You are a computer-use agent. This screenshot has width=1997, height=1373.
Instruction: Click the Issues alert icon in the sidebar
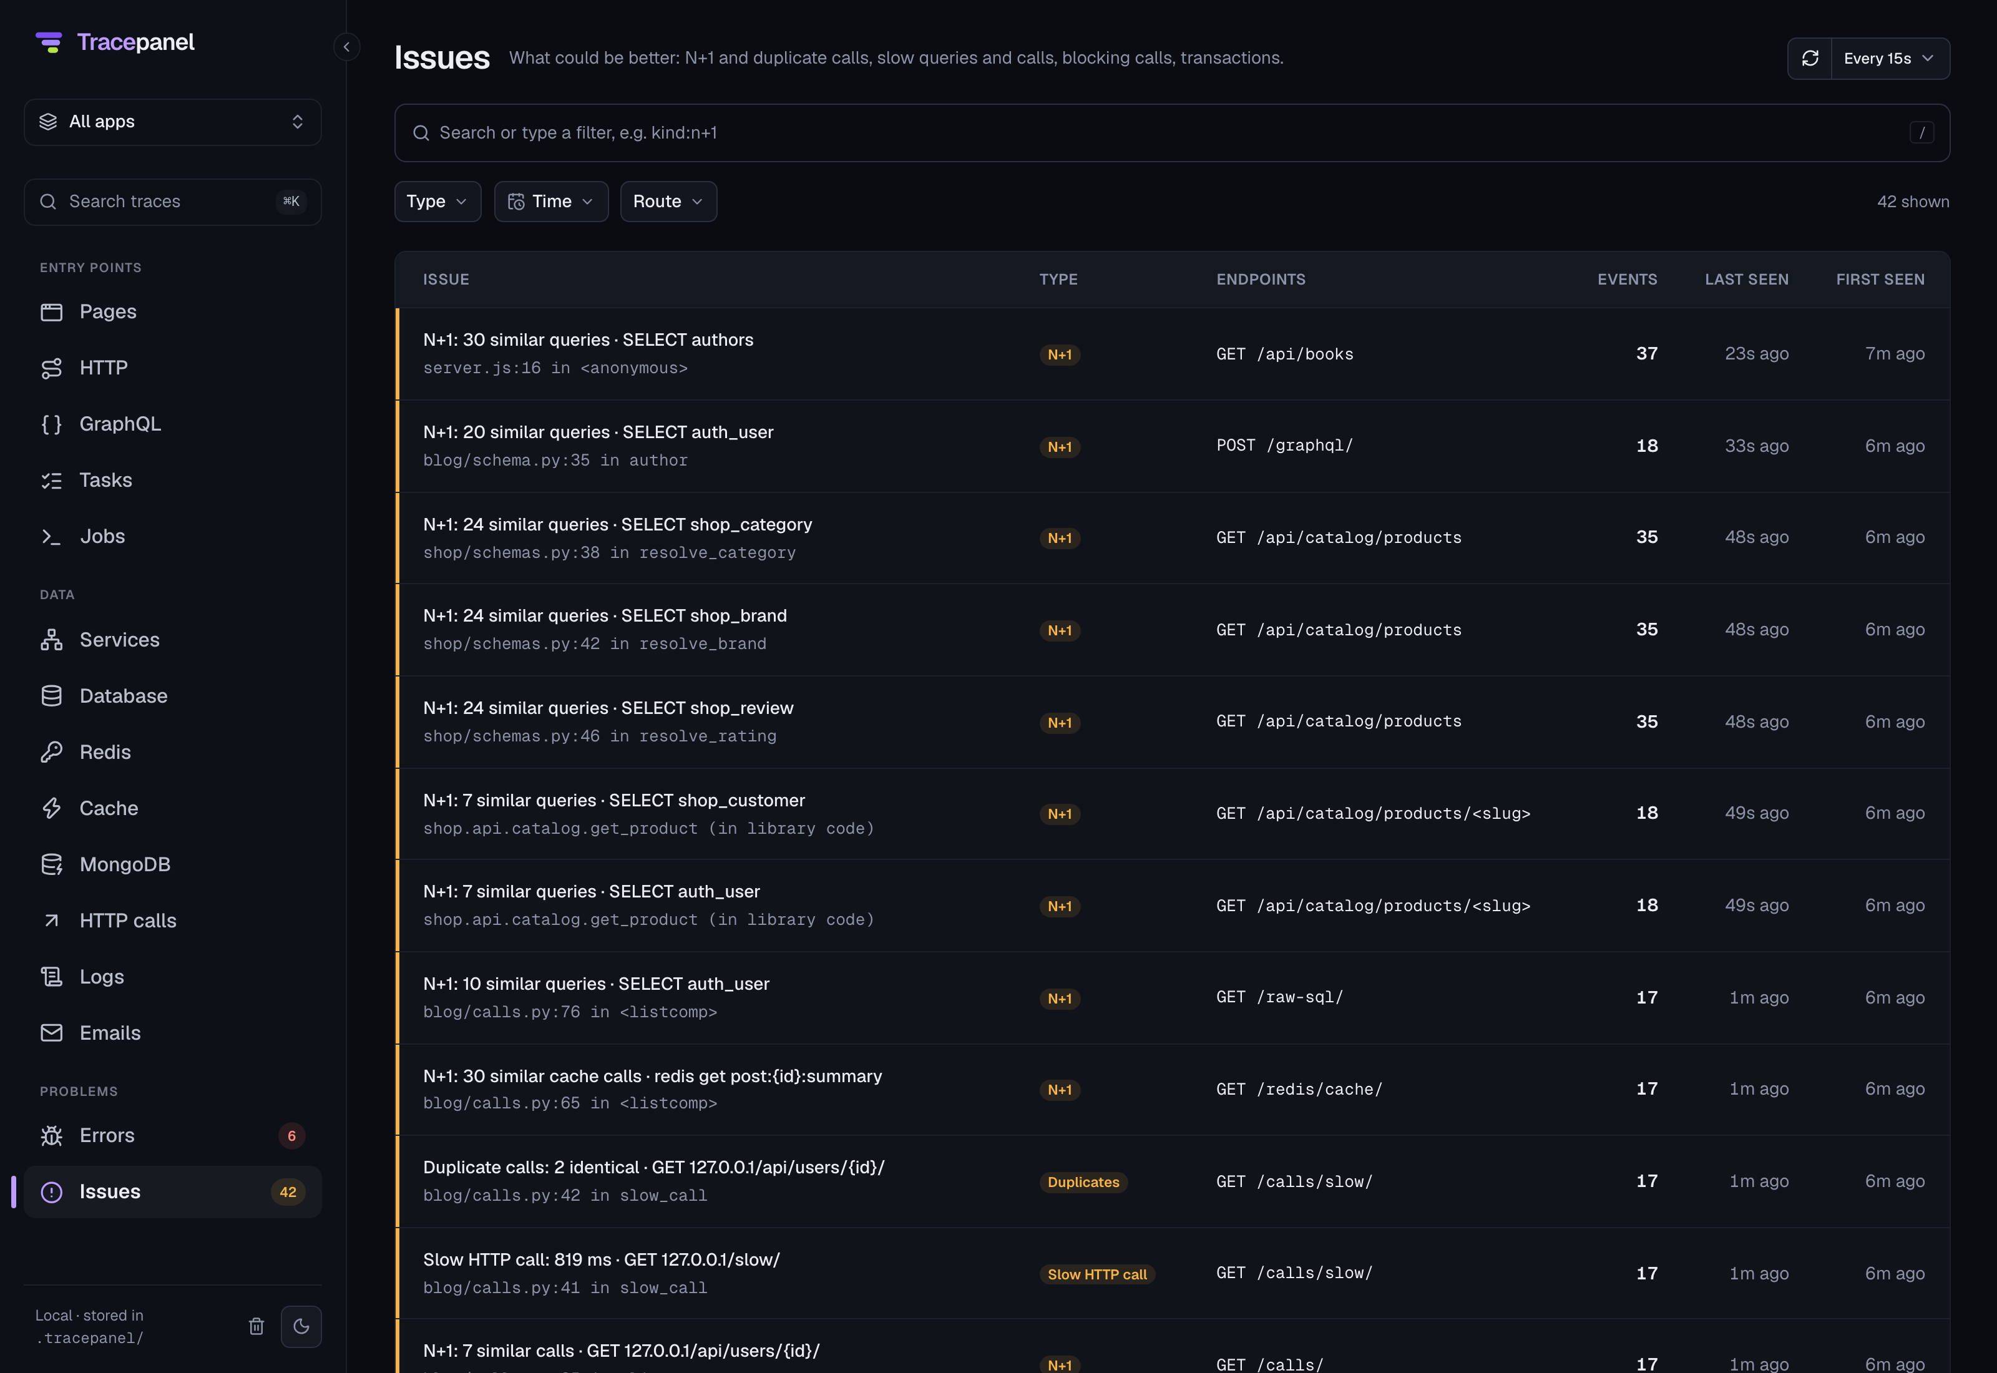(x=52, y=1191)
